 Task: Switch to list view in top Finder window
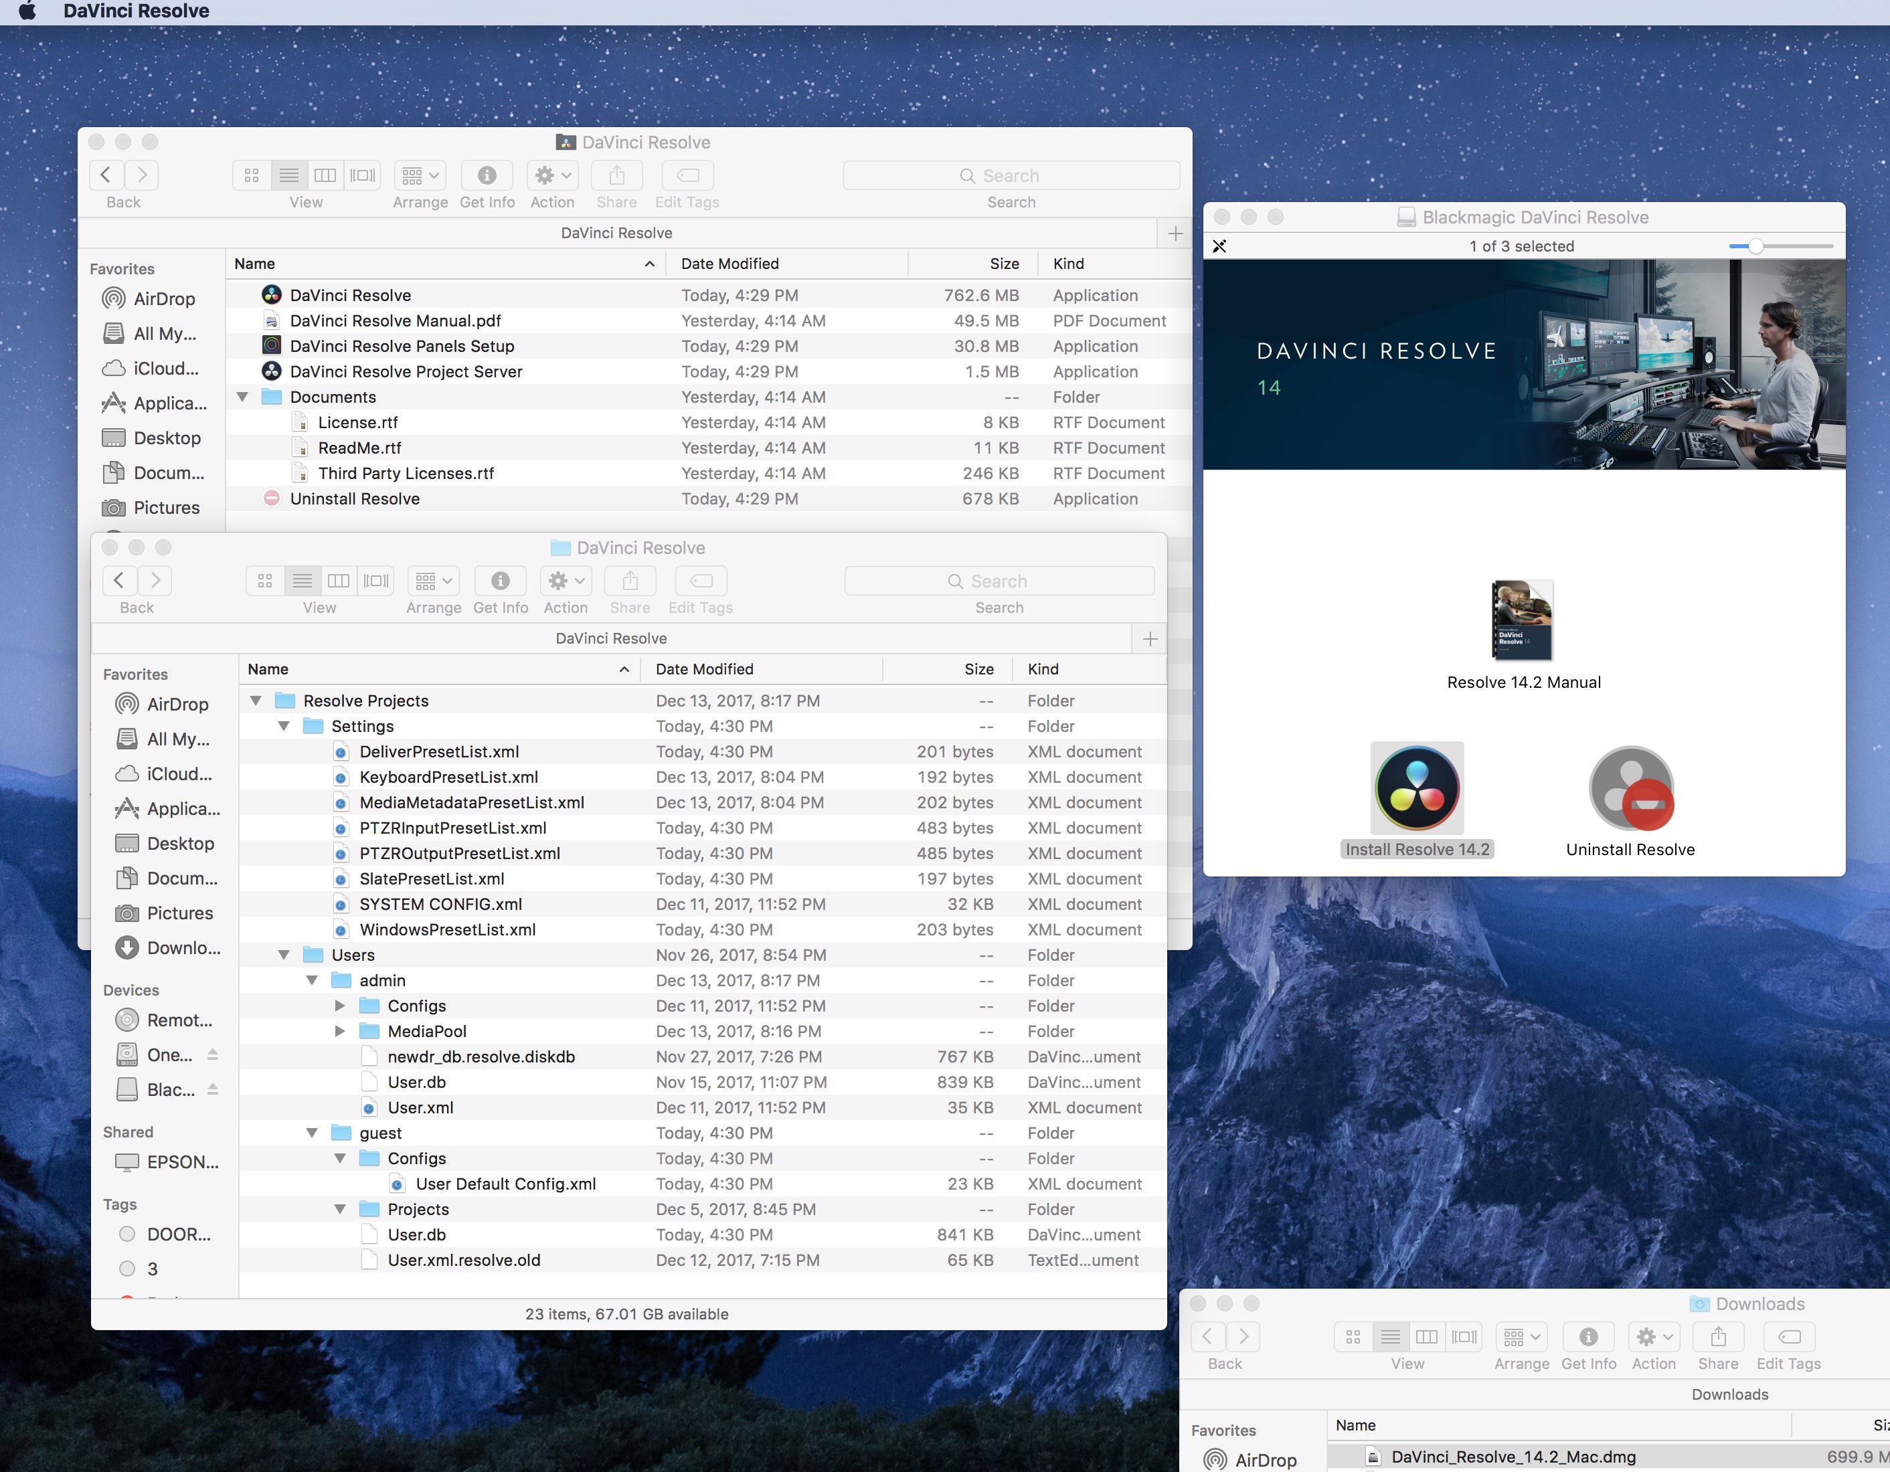289,176
